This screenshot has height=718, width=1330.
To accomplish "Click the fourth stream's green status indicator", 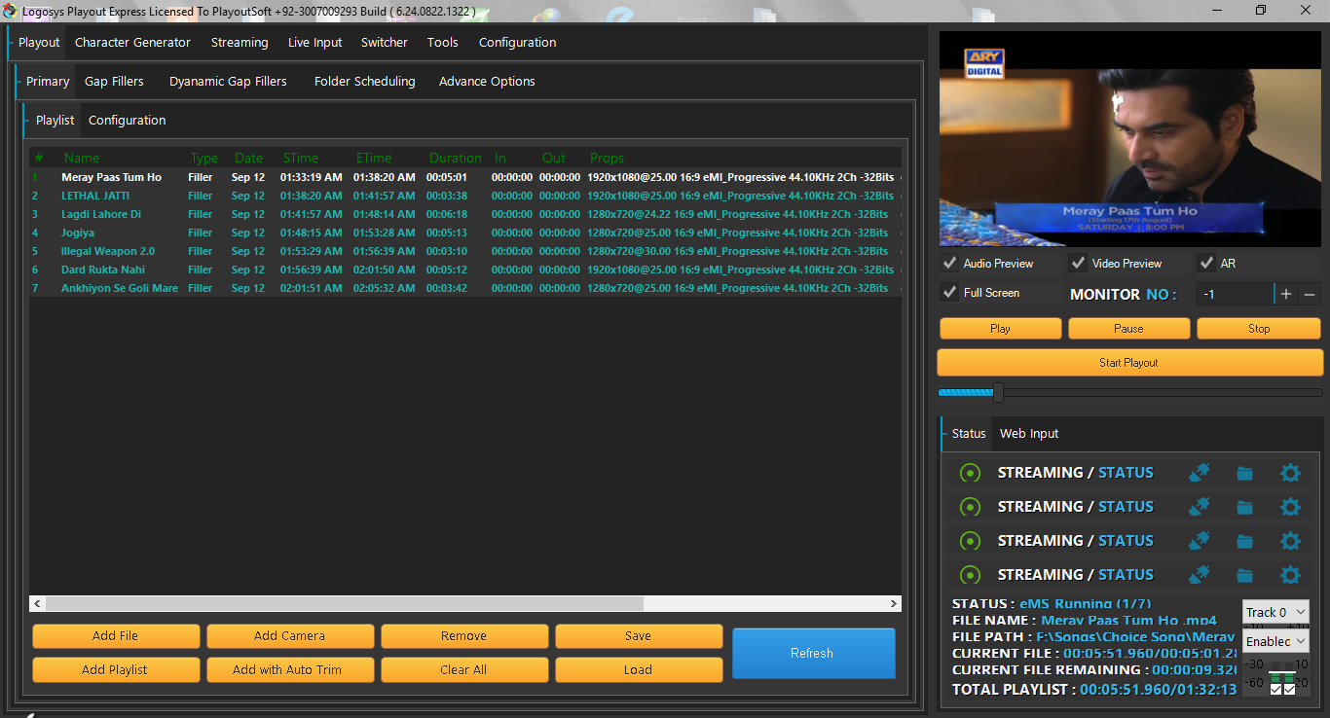I will tap(970, 575).
